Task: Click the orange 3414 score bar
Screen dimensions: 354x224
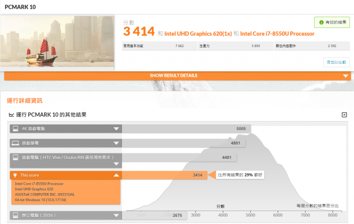Action: [165, 175]
